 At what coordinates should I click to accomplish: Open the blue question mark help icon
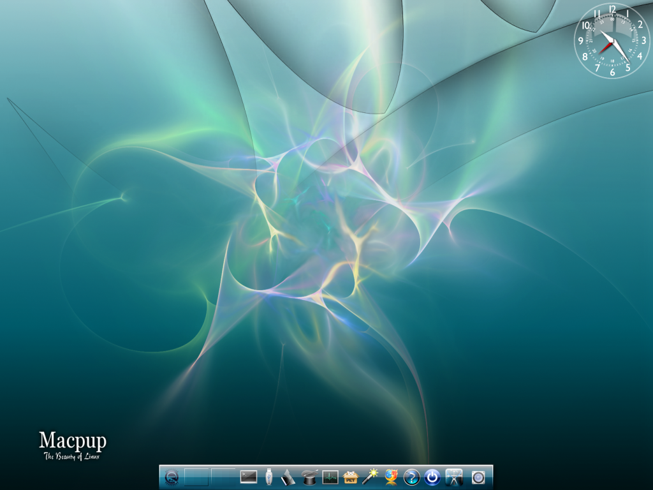click(411, 477)
